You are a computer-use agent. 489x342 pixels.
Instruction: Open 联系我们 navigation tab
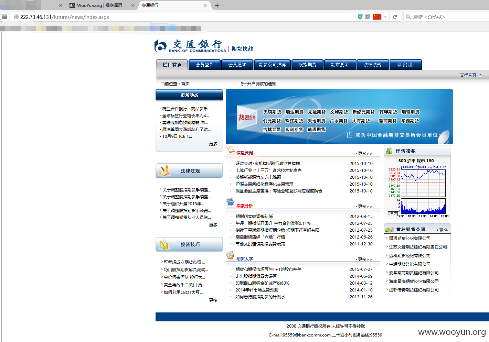[406, 65]
